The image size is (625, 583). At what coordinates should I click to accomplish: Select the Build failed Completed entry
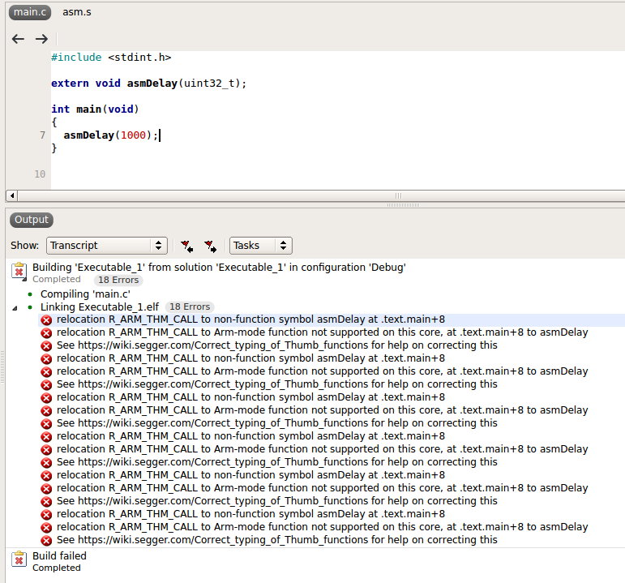59,561
